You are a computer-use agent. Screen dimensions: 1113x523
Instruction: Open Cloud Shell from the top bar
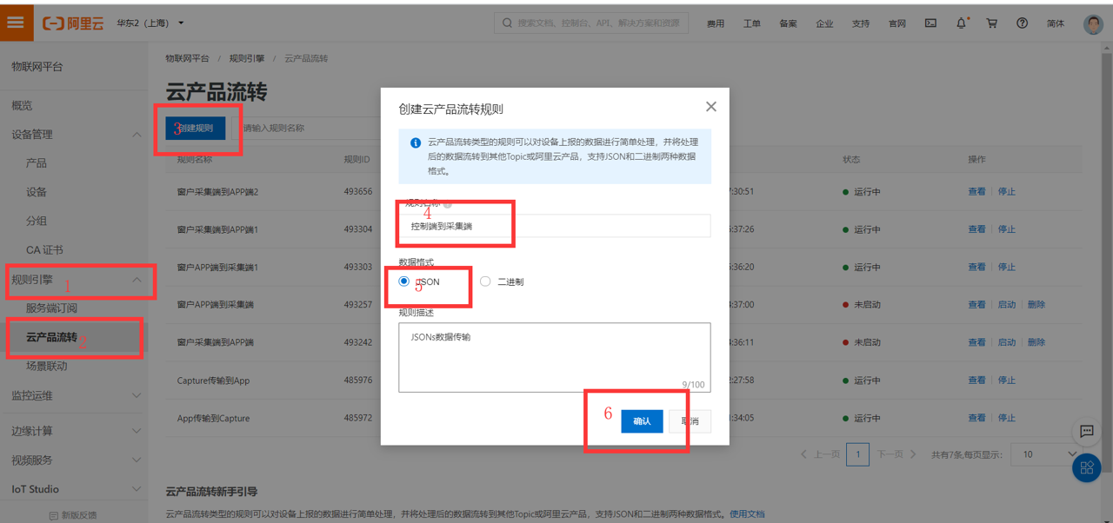click(930, 23)
